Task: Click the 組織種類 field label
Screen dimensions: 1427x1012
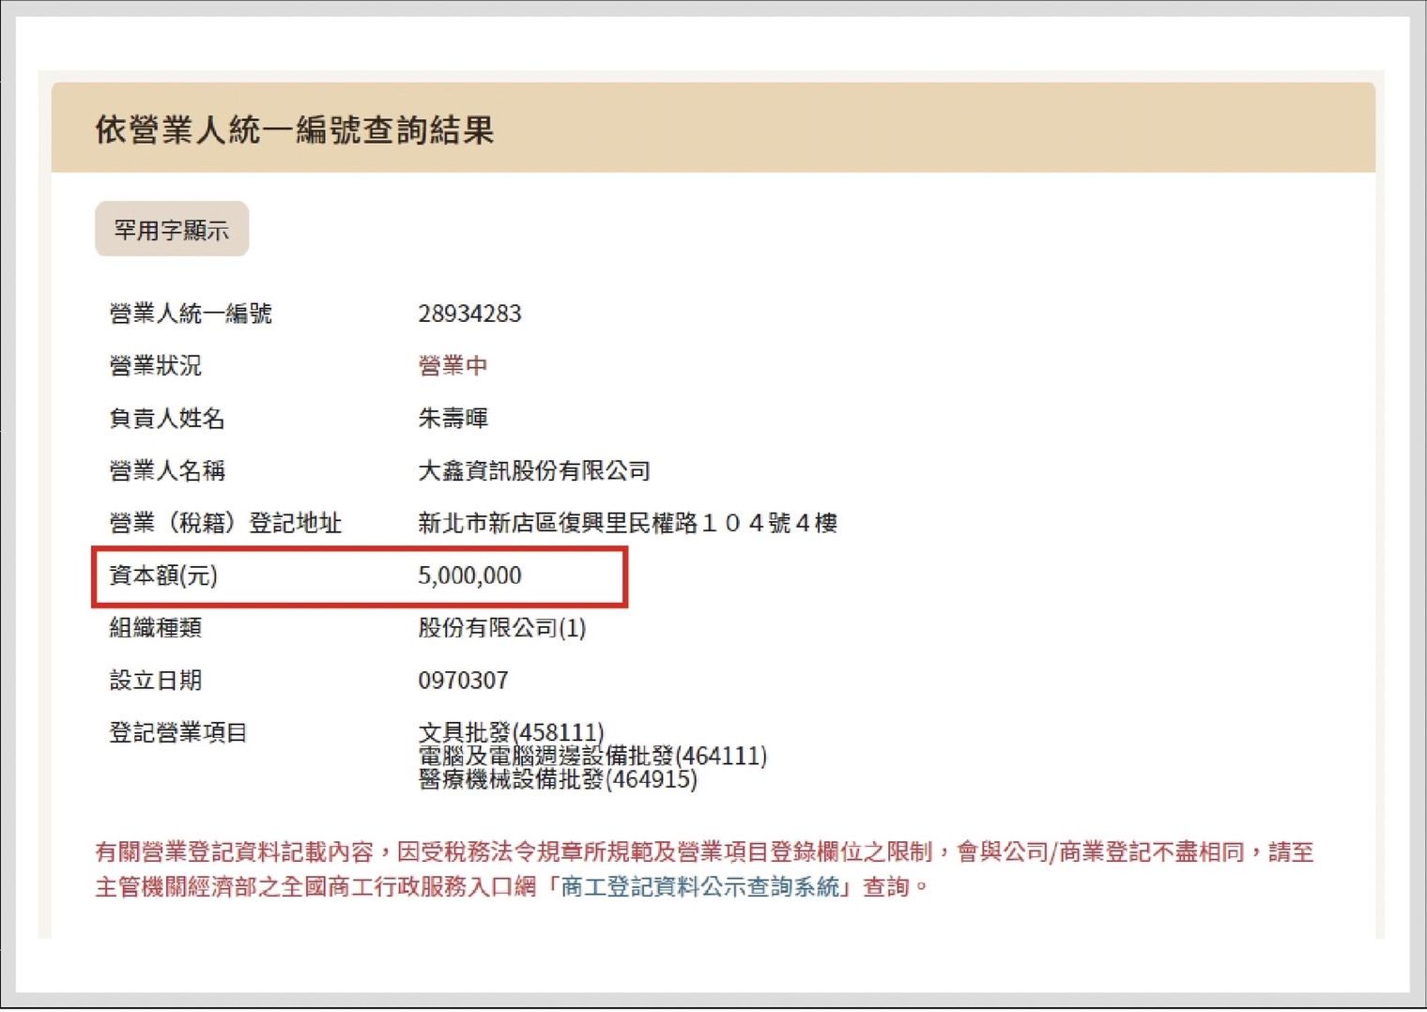Action: tap(155, 628)
